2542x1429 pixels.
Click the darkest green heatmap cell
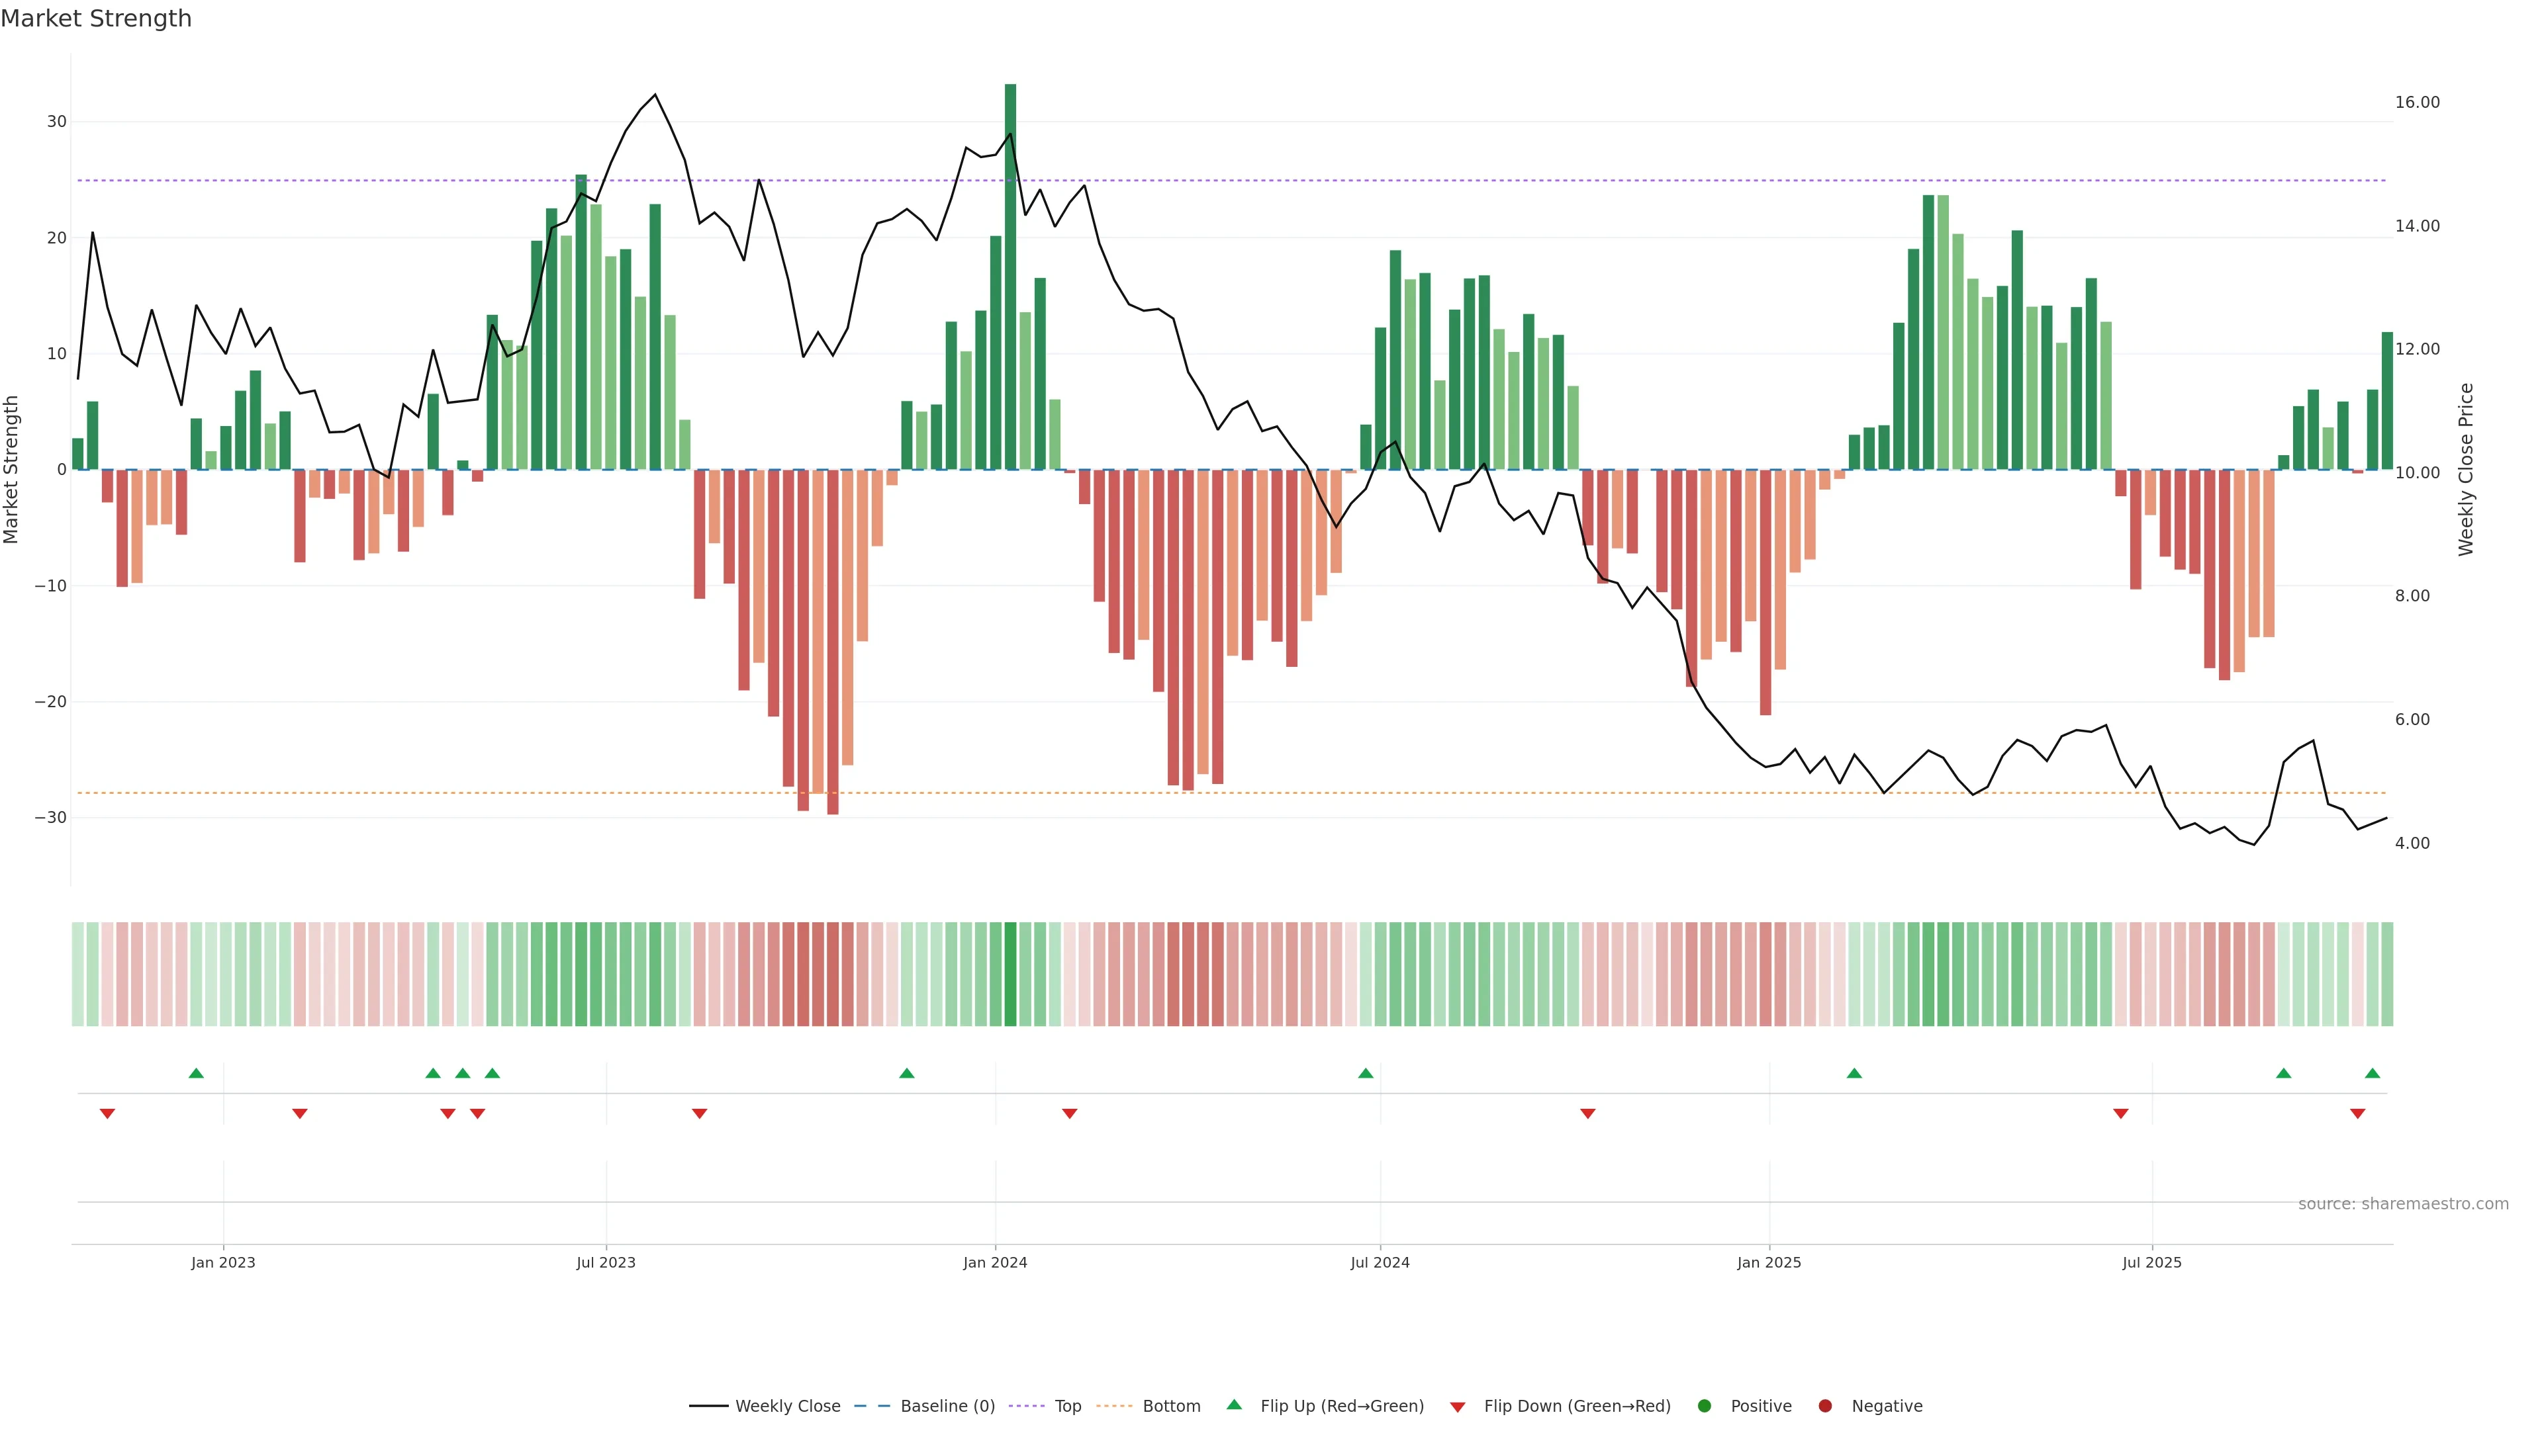pyautogui.click(x=1010, y=973)
